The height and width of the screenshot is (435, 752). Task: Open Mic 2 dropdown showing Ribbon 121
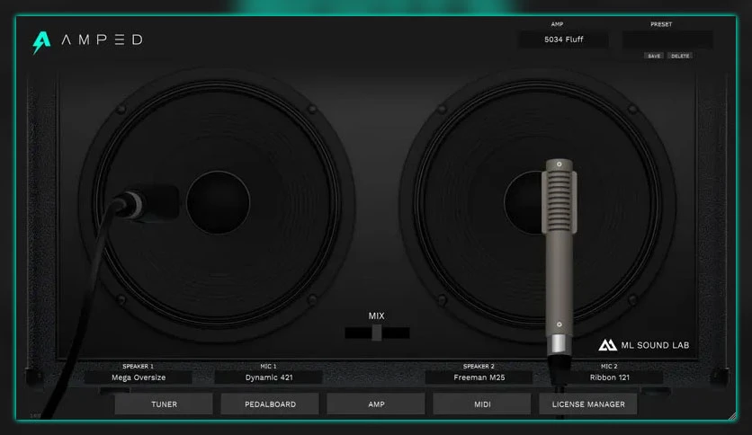[x=609, y=377]
